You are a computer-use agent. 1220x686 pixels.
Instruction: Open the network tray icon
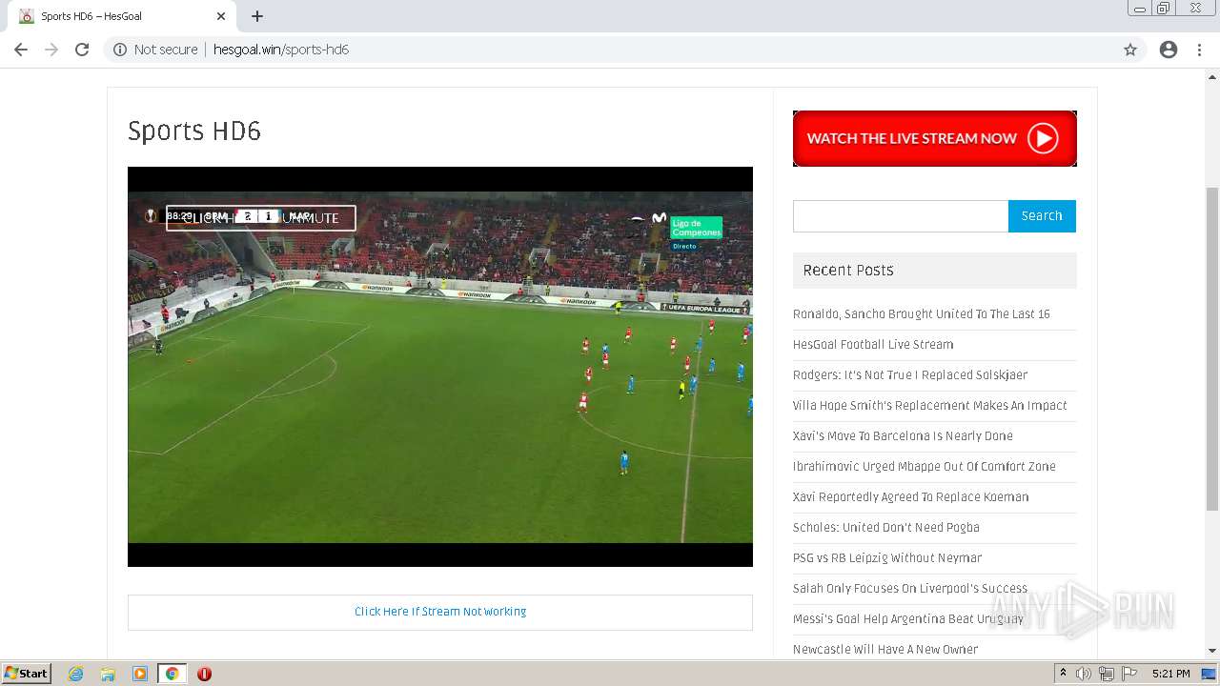(x=1106, y=674)
